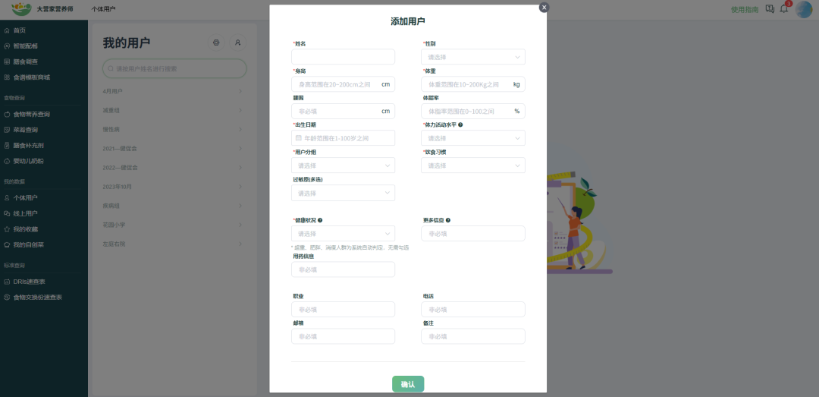Open the 过敏原(多选) dropdown

point(344,193)
